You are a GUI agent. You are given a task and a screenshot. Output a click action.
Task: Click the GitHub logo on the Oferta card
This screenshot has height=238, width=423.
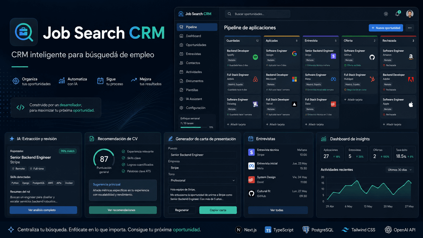(x=372, y=57)
